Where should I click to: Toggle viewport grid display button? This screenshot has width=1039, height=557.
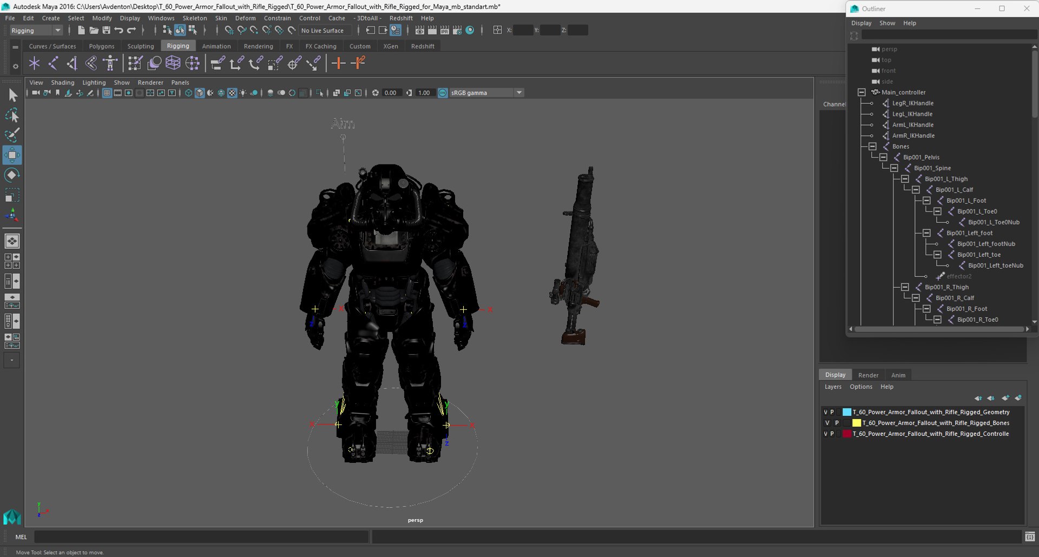tap(107, 93)
